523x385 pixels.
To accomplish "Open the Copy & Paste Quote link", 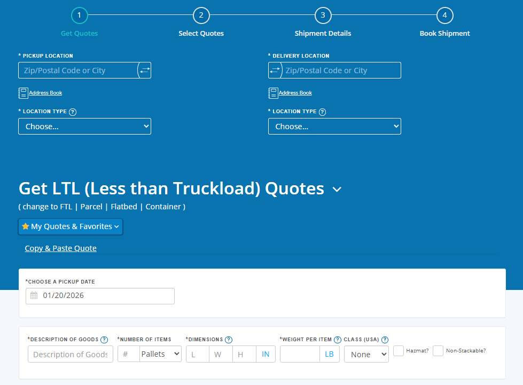I will click(x=60, y=248).
